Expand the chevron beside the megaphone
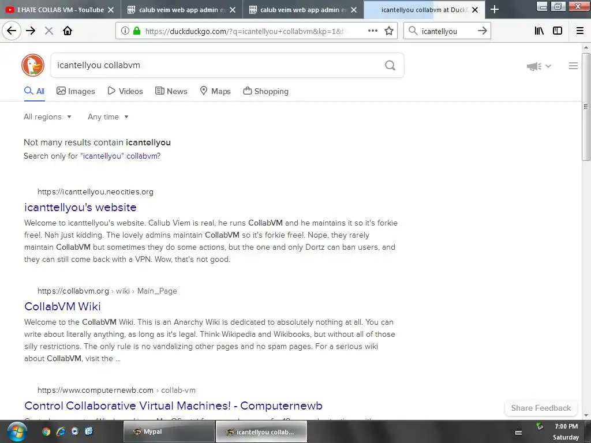 (x=548, y=66)
